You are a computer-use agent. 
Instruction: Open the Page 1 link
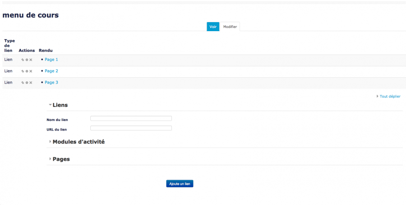pos(51,60)
